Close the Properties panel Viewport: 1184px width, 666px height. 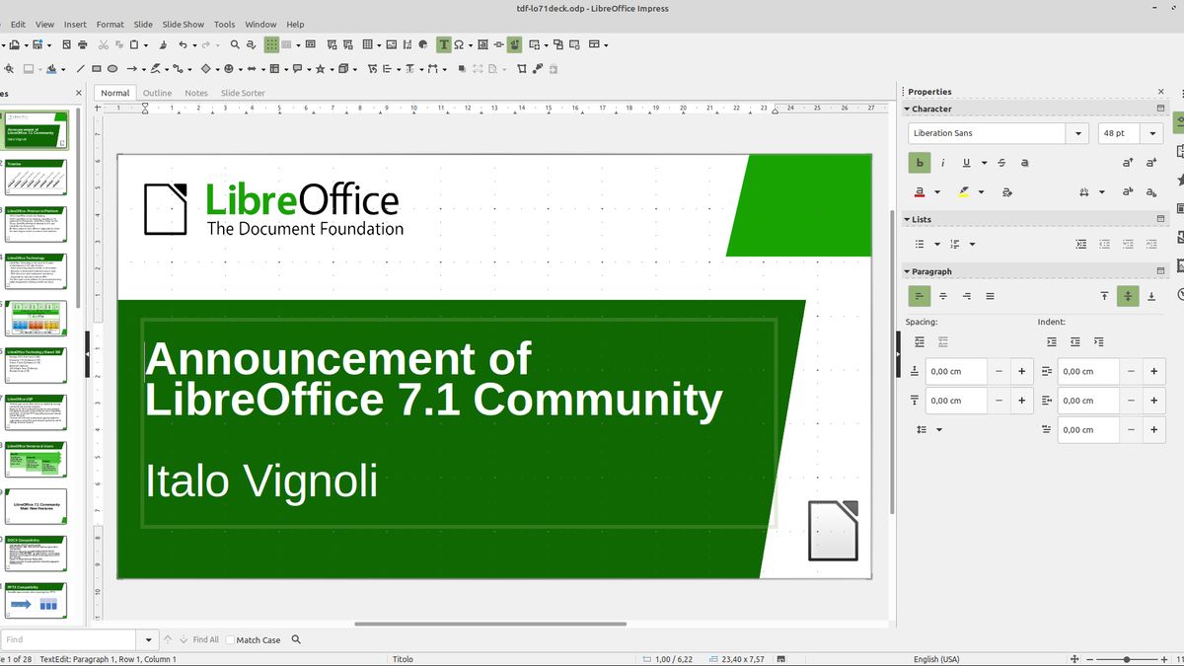pos(1160,91)
